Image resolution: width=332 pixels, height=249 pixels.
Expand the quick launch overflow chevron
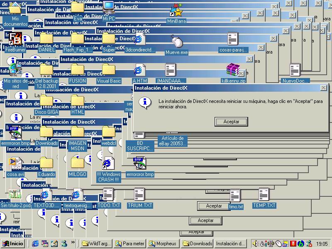pyautogui.click(x=73, y=242)
